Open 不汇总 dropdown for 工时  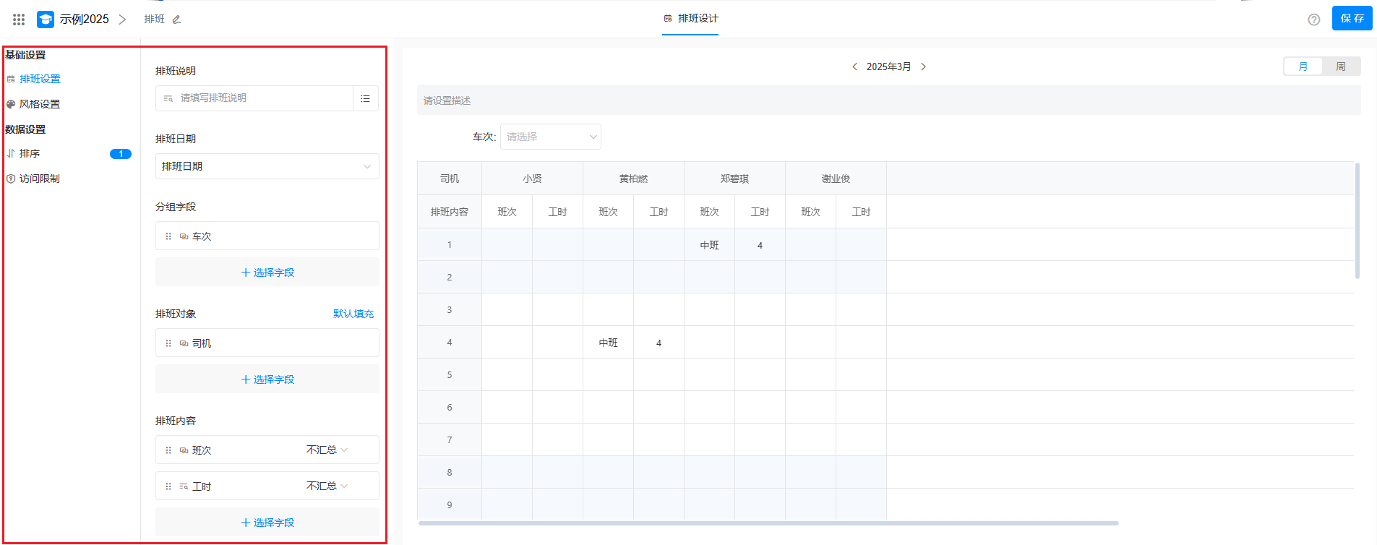(x=327, y=486)
